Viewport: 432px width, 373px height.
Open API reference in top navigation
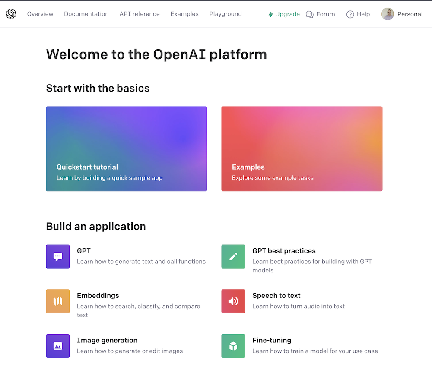point(140,14)
